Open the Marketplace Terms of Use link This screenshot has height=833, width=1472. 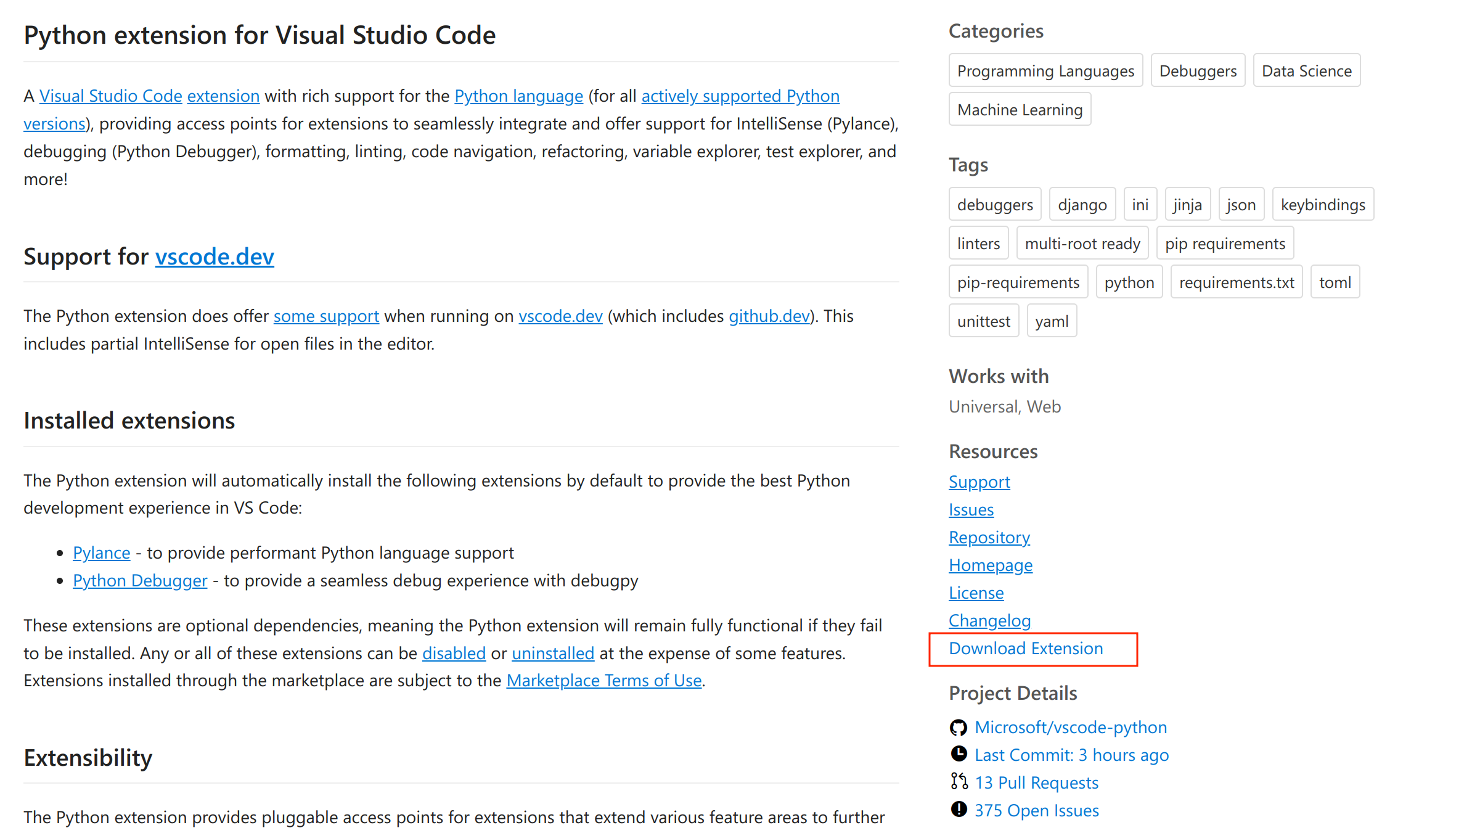[x=604, y=681]
